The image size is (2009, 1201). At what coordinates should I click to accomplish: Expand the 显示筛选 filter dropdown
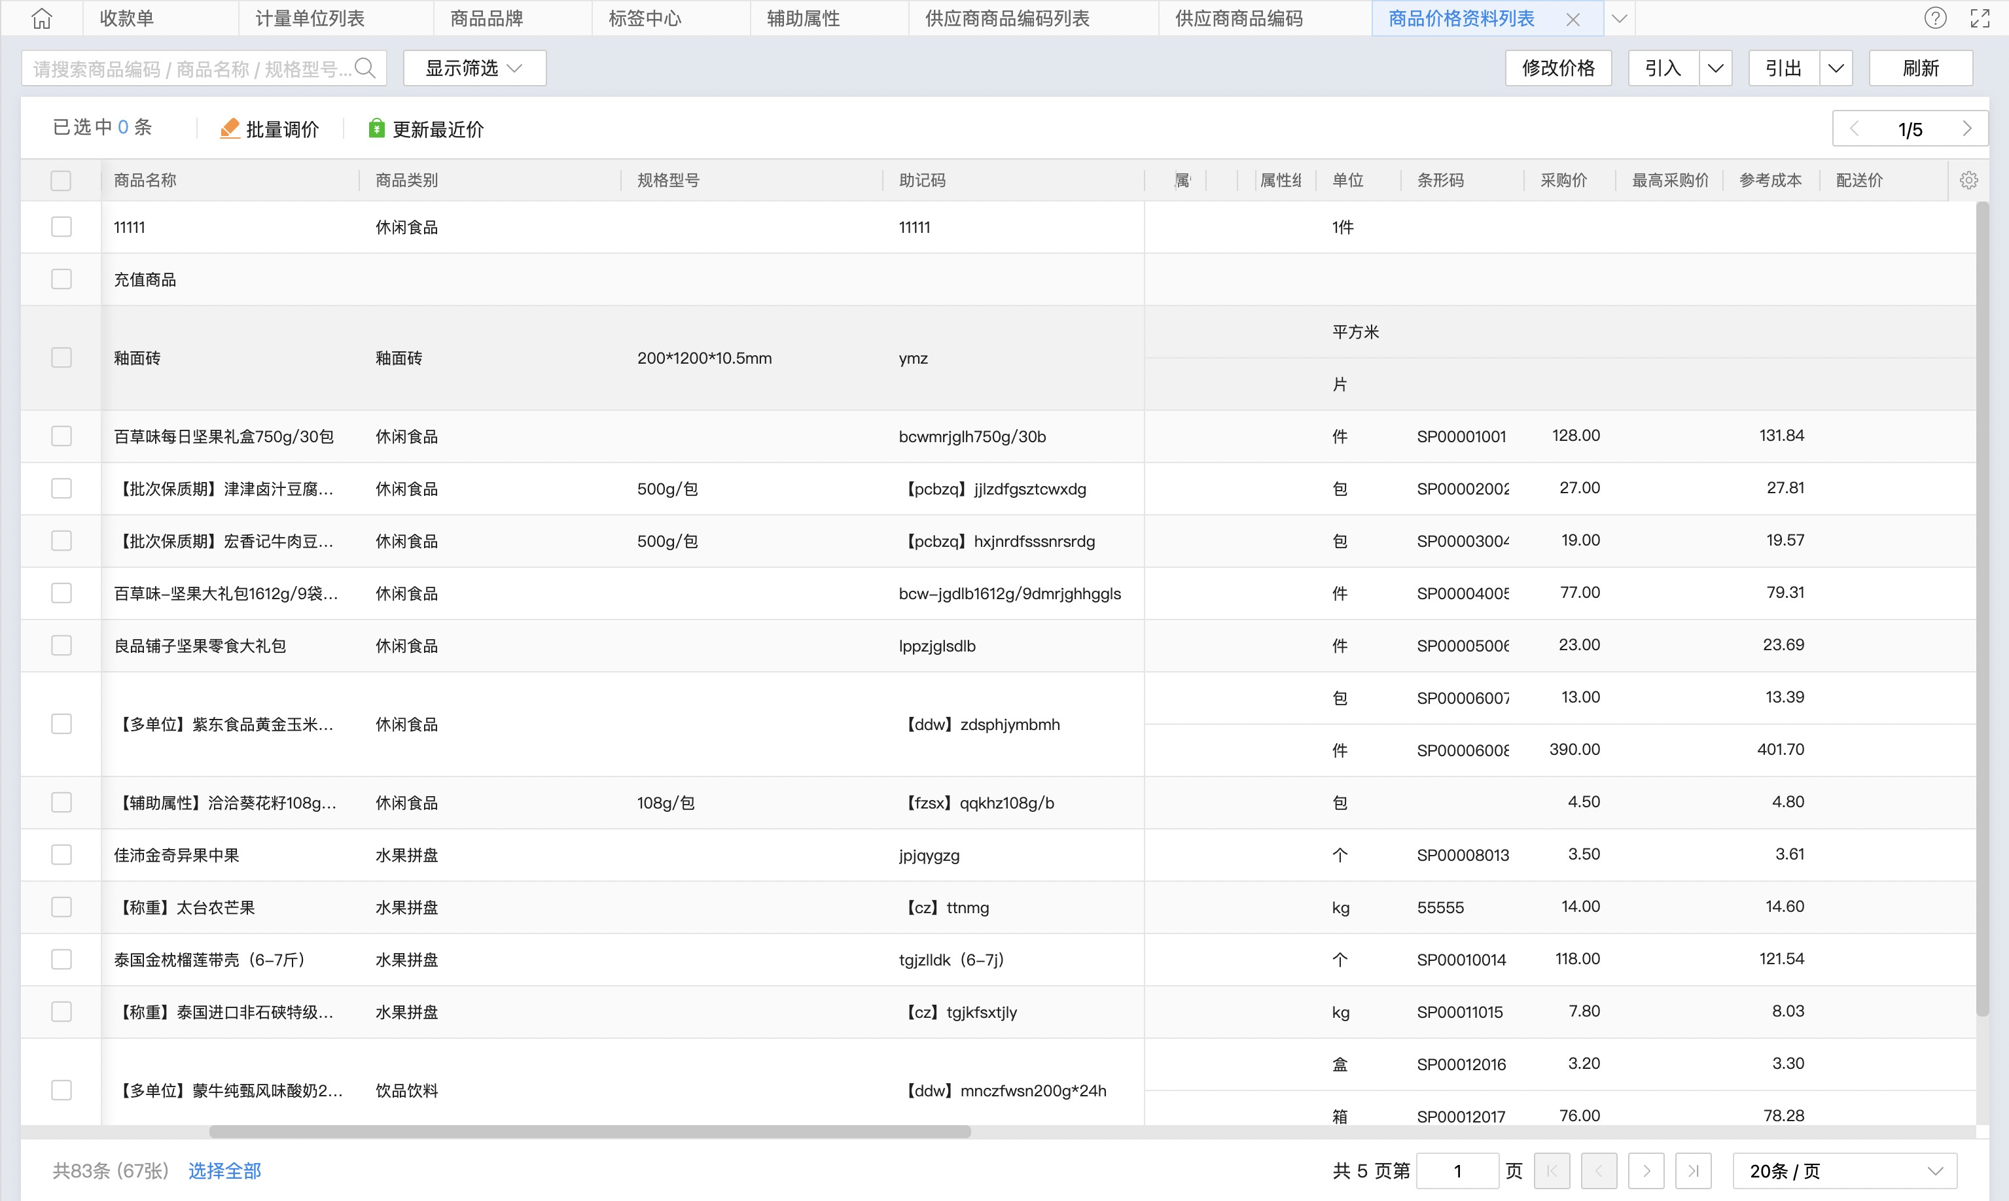tap(474, 69)
